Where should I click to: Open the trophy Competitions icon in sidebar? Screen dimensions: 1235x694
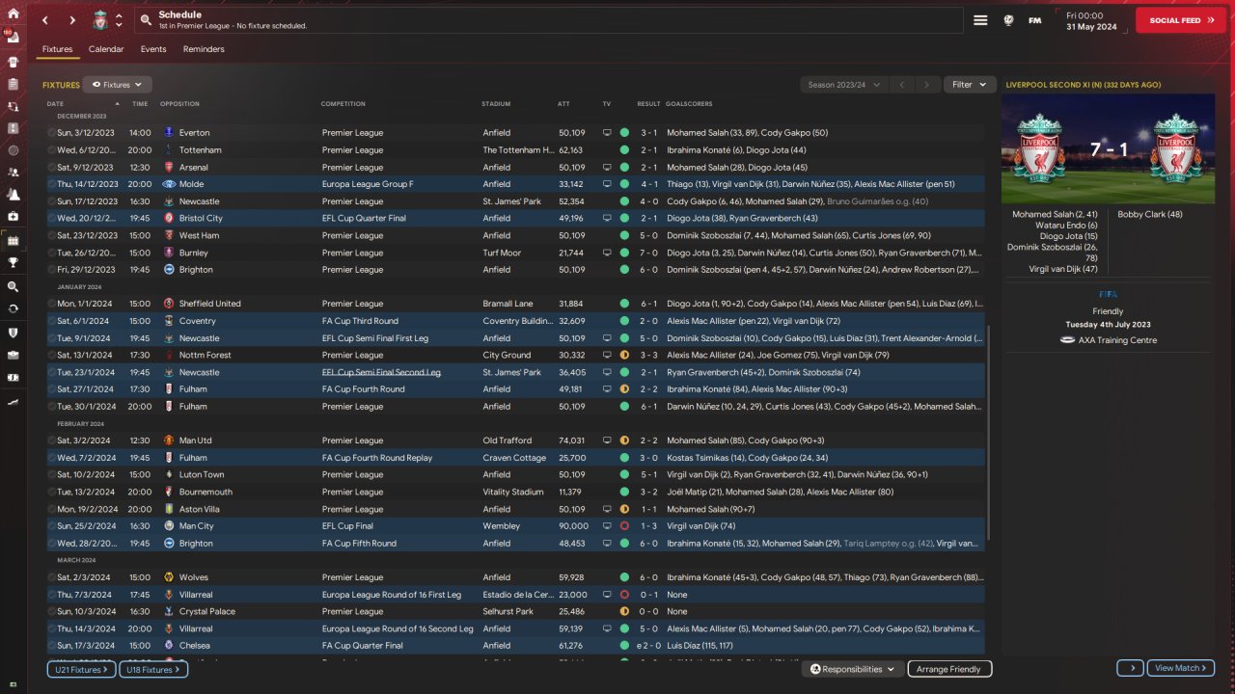(x=13, y=261)
